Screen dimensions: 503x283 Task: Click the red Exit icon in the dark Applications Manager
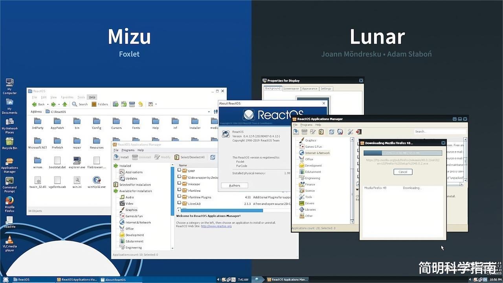[x=358, y=132]
